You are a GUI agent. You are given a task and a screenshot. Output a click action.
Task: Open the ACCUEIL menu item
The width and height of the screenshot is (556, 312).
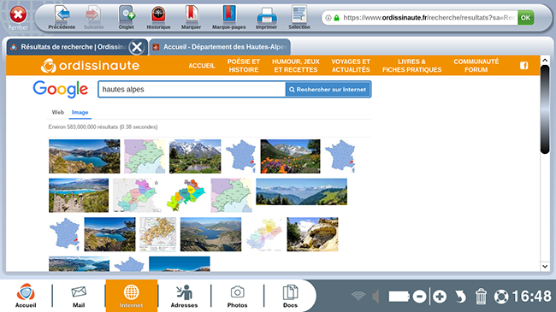click(x=202, y=66)
